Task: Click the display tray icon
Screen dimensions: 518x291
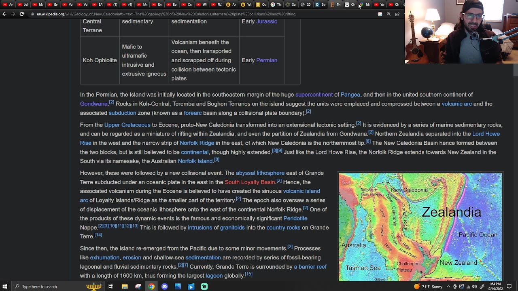Action: pyautogui.click(x=461, y=287)
